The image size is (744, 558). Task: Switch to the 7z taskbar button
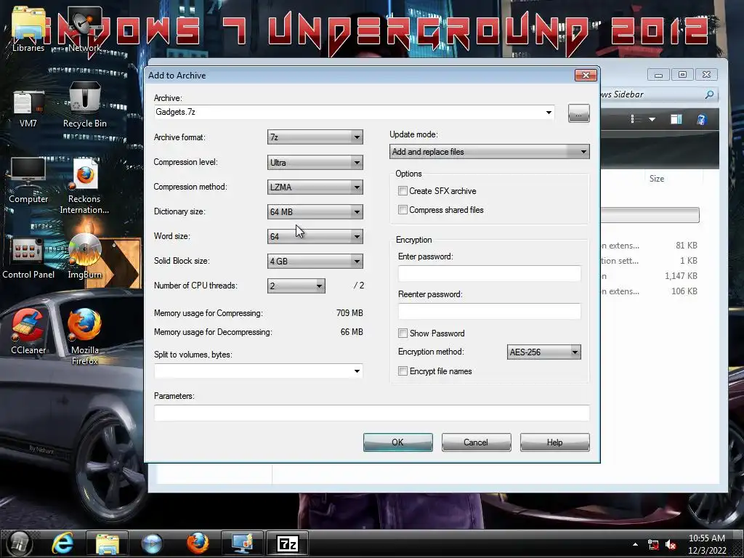(288, 543)
